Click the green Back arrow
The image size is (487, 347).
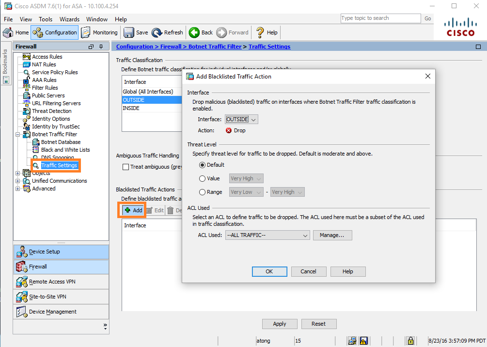pyautogui.click(x=201, y=32)
